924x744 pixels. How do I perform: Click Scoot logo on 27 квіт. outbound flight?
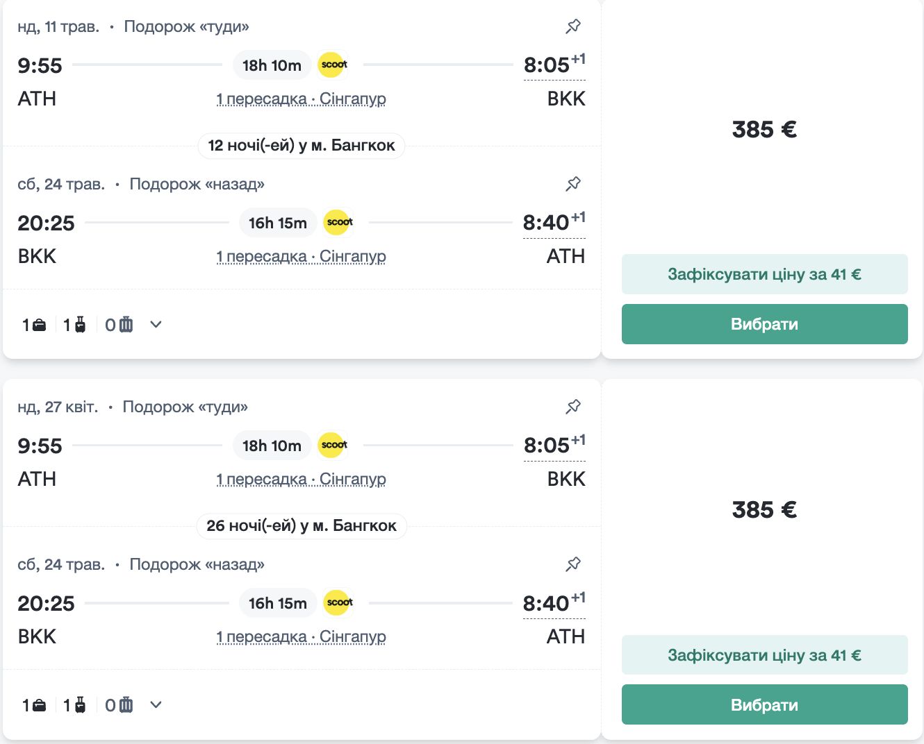click(x=333, y=445)
